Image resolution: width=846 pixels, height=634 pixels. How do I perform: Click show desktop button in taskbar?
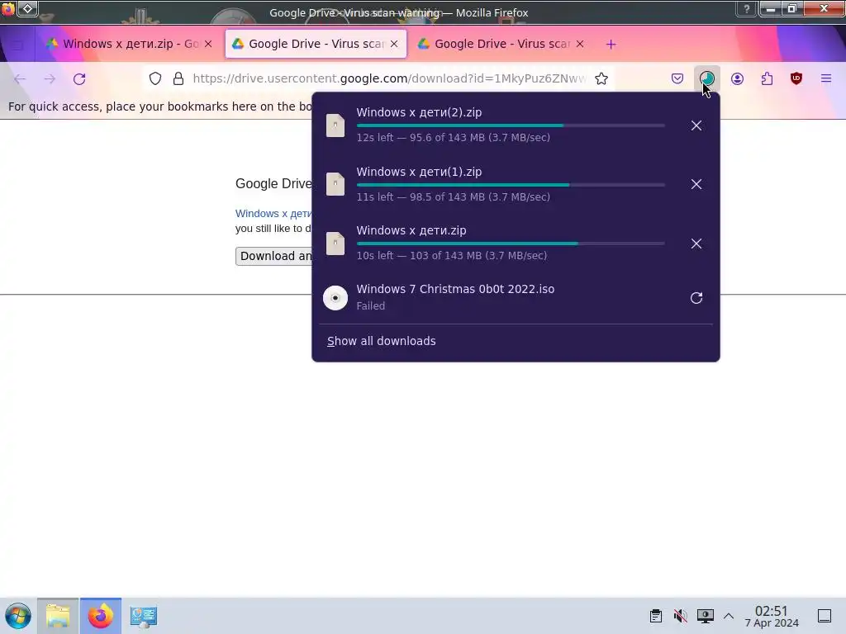coord(825,616)
